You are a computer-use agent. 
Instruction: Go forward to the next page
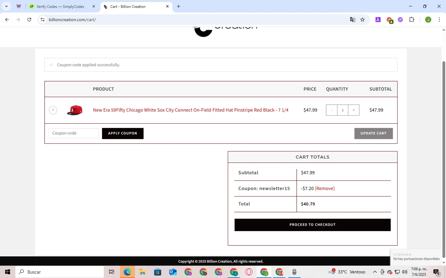click(x=18, y=20)
